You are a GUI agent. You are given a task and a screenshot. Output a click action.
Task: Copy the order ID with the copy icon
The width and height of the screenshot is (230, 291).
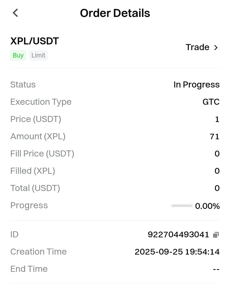click(216, 235)
